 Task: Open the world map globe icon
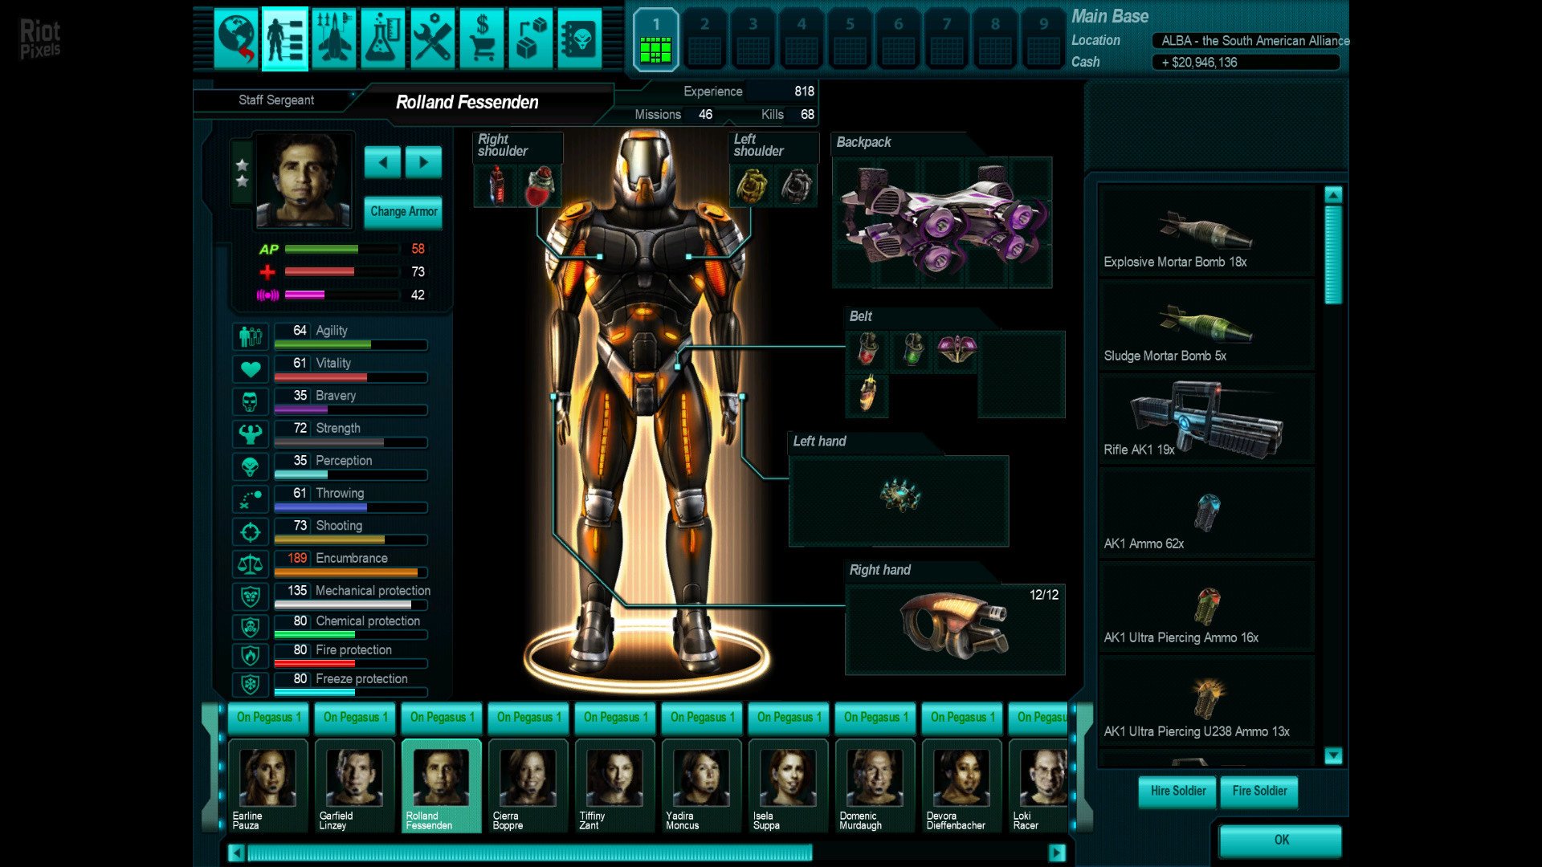click(x=235, y=38)
